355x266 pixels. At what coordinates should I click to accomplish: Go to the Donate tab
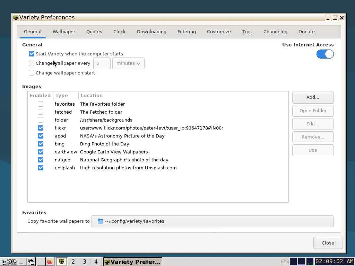306,32
